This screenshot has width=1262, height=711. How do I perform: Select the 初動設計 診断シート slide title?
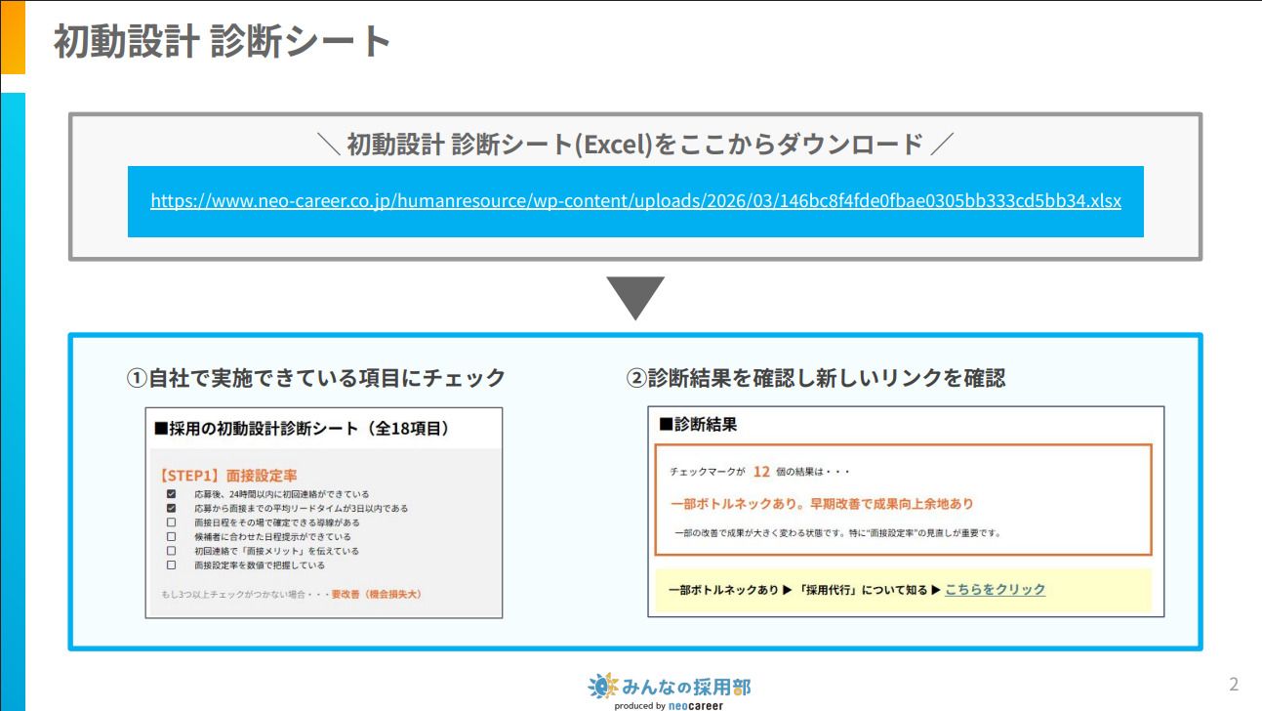click(x=222, y=42)
